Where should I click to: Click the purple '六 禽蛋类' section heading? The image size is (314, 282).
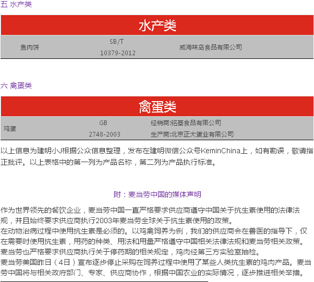16,85
